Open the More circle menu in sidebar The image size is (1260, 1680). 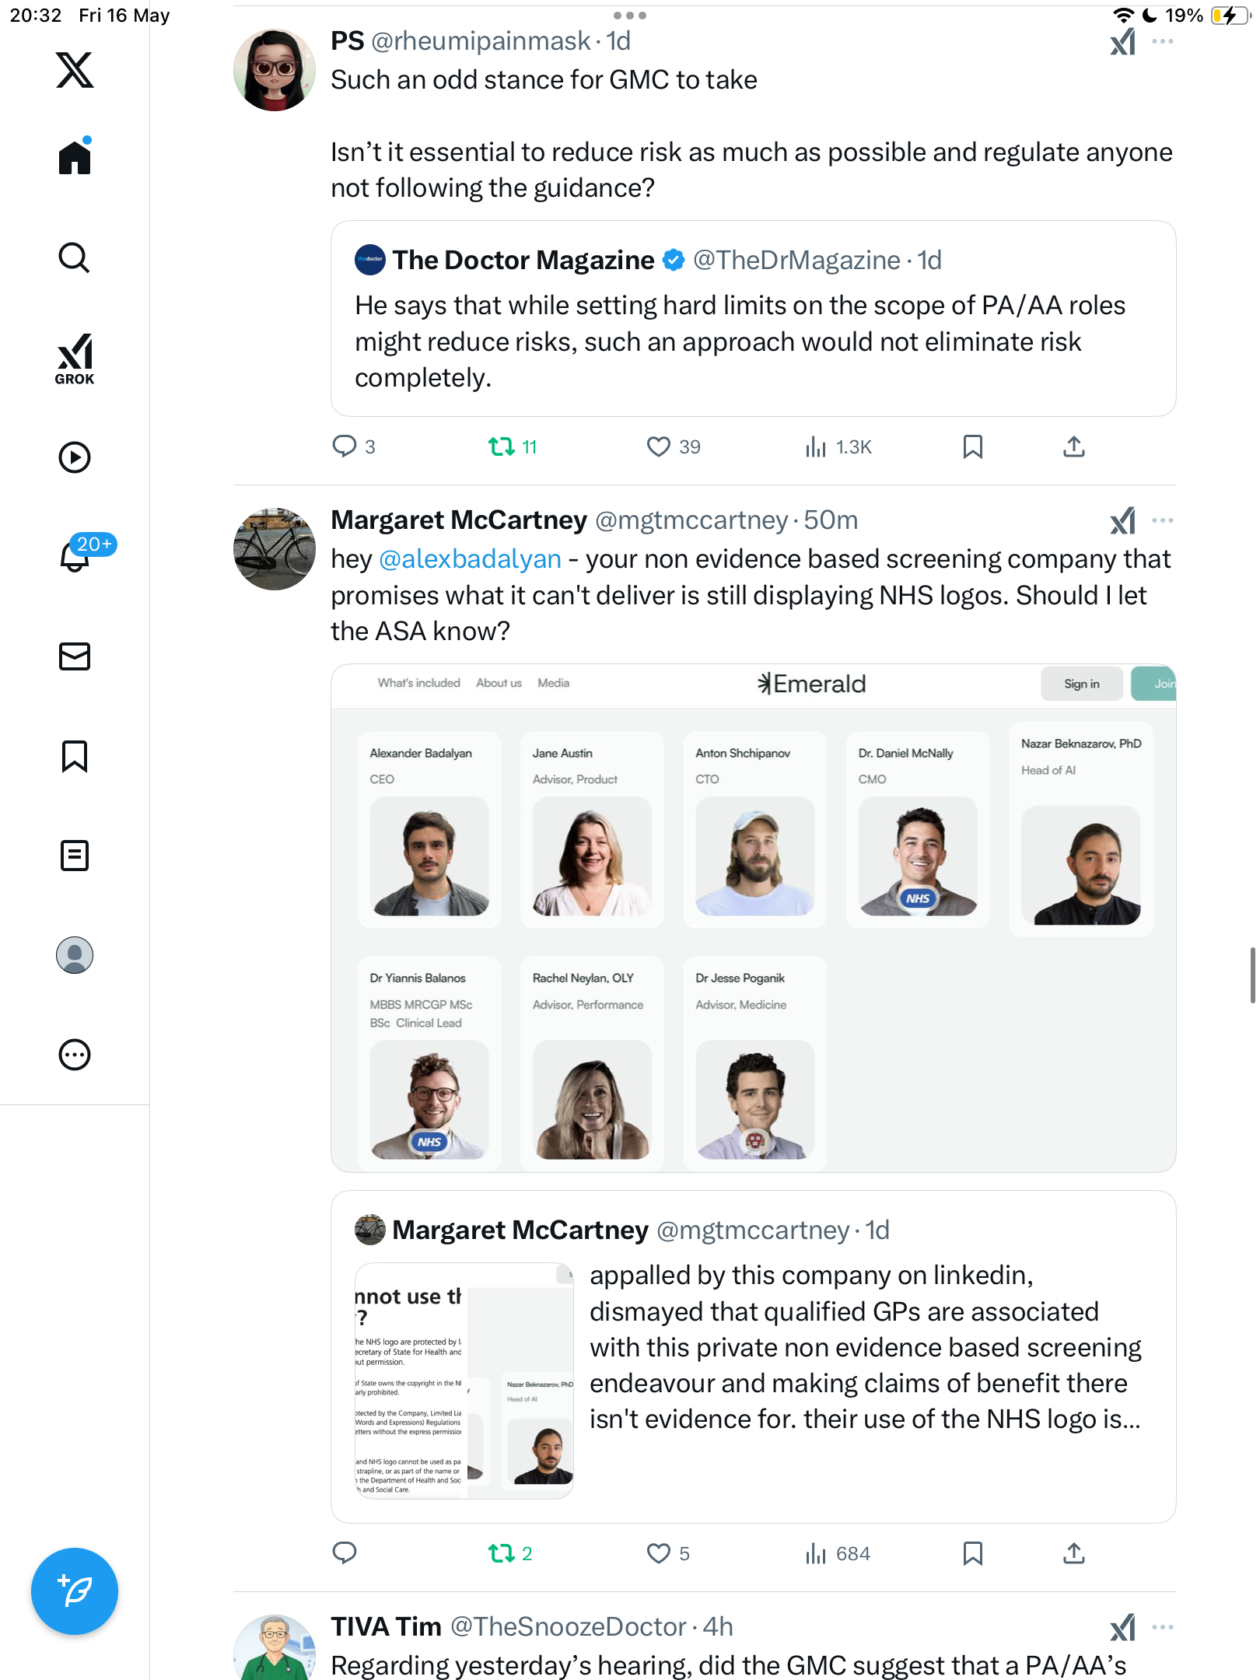(x=75, y=1055)
